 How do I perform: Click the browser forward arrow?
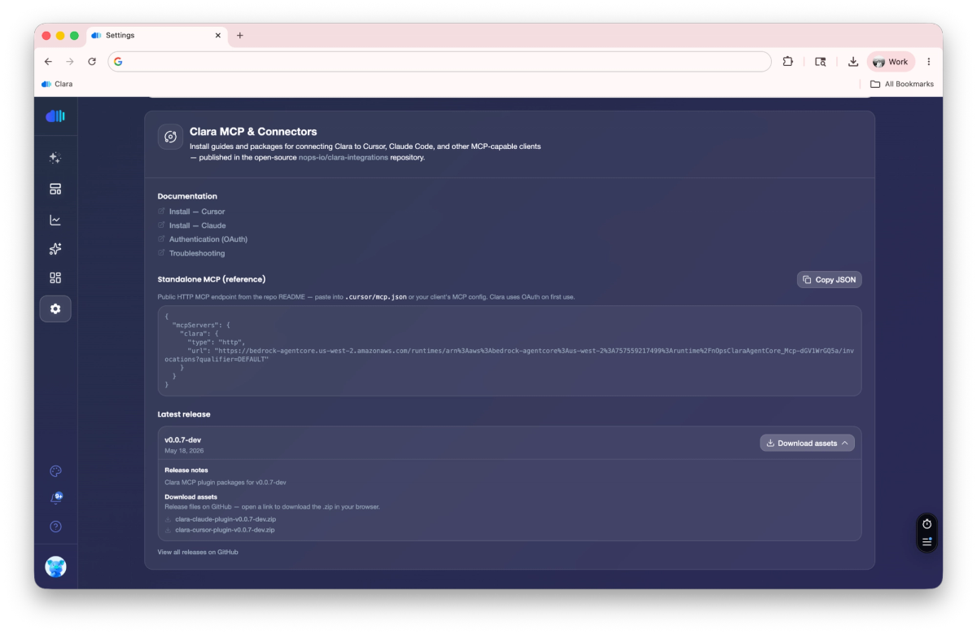[x=70, y=61]
